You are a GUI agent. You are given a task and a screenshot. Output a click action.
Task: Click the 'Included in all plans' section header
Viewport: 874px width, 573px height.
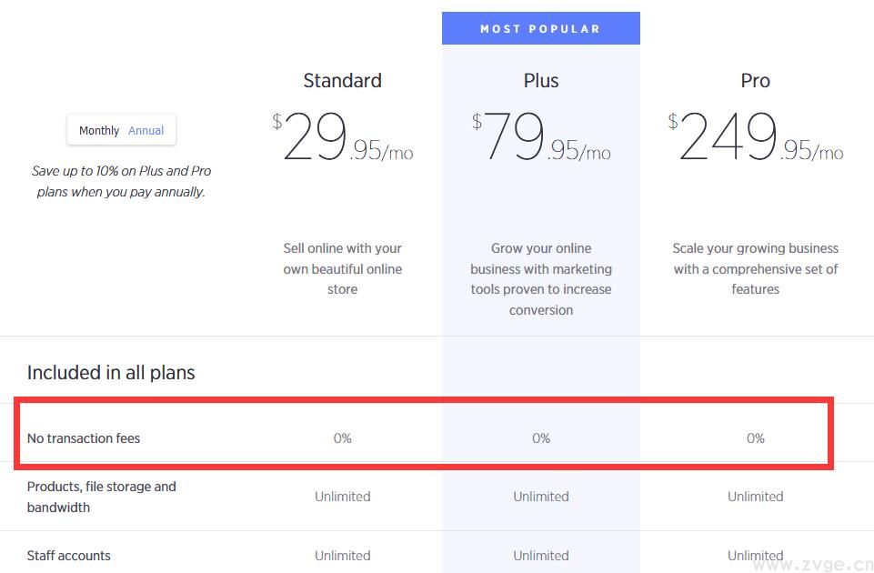pos(110,372)
